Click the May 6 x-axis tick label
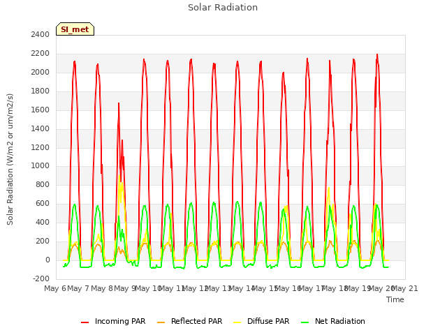 pyautogui.click(x=55, y=289)
